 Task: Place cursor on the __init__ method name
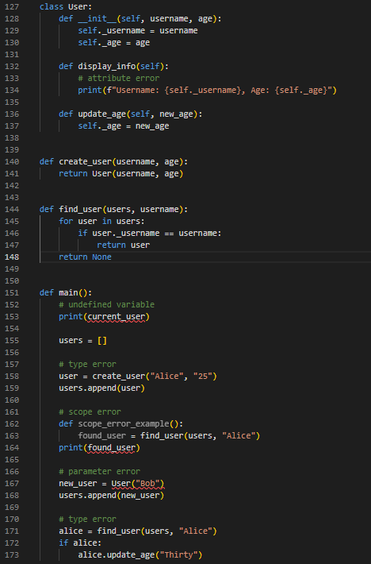[x=98, y=19]
